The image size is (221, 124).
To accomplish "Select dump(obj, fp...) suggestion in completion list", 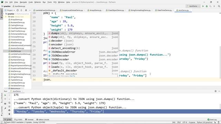I will tap(83, 37).
